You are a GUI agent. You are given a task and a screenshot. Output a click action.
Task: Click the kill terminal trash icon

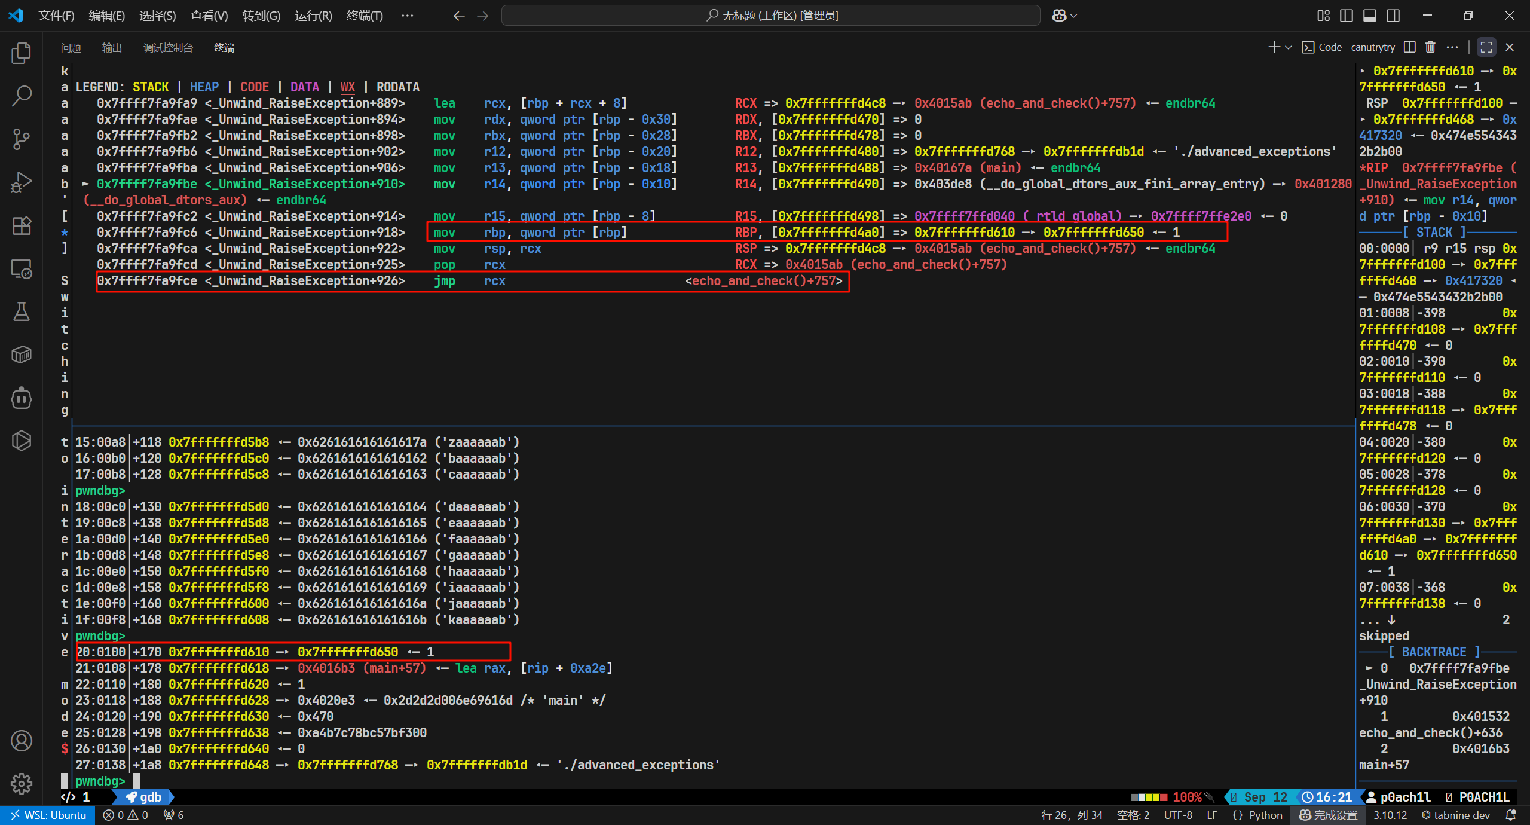[1430, 47]
